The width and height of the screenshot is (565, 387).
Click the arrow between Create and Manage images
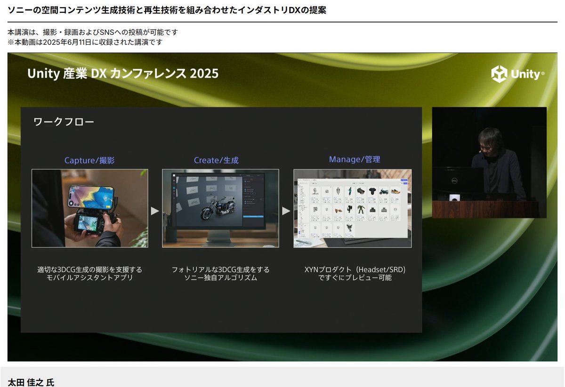pos(286,211)
